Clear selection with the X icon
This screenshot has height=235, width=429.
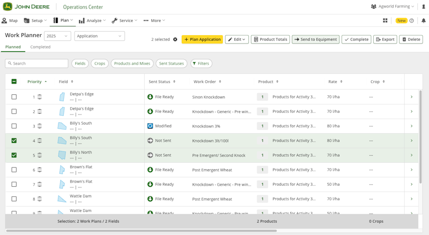[x=175, y=40]
